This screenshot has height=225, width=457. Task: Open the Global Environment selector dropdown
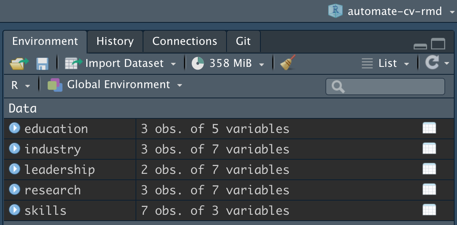pyautogui.click(x=115, y=85)
